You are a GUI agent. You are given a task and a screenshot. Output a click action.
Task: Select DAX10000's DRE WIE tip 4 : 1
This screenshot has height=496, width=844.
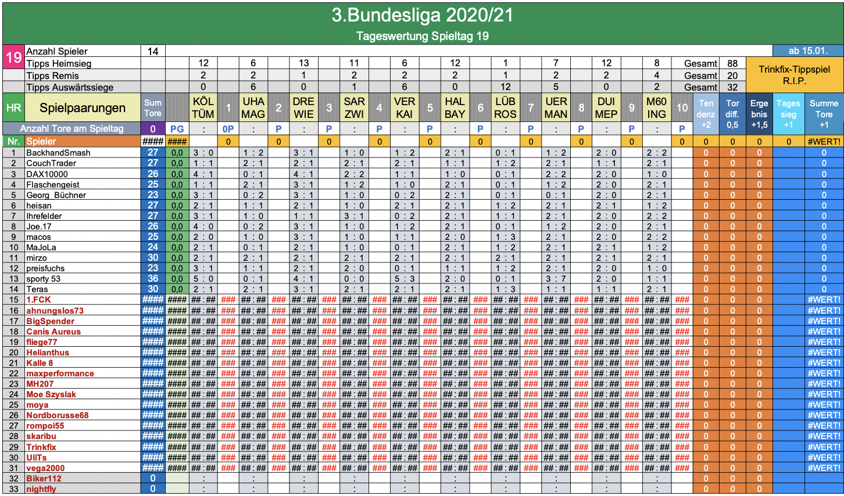tap(303, 174)
